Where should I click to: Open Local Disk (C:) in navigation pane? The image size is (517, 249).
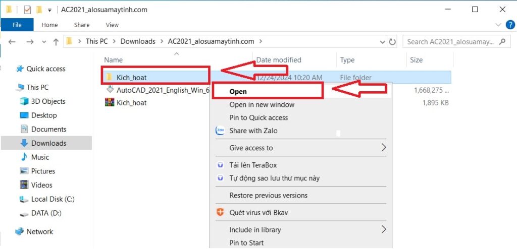[53, 199]
